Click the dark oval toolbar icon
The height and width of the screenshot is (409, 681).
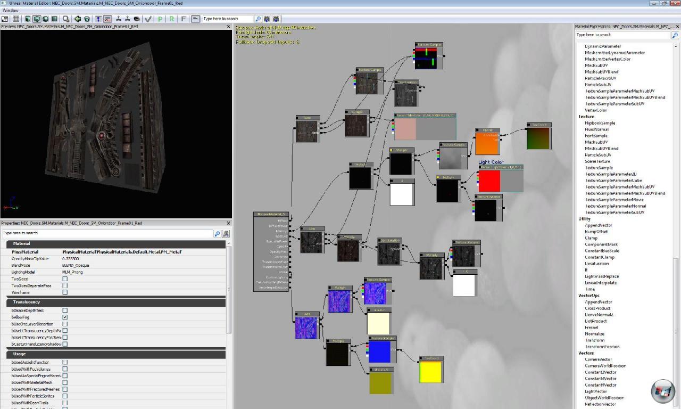pos(137,19)
